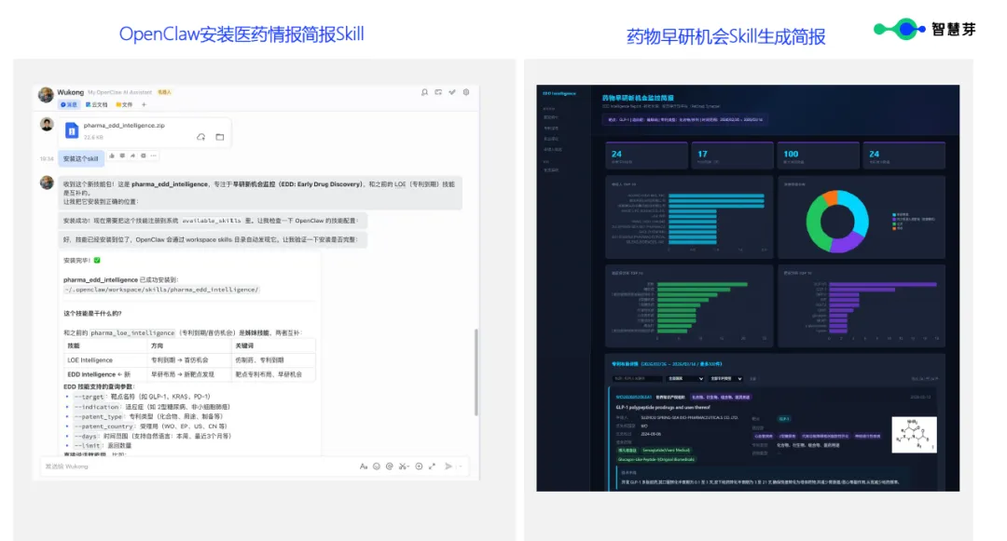Click the green segment of donut chart
1007x541 pixels.
[x=814, y=225]
